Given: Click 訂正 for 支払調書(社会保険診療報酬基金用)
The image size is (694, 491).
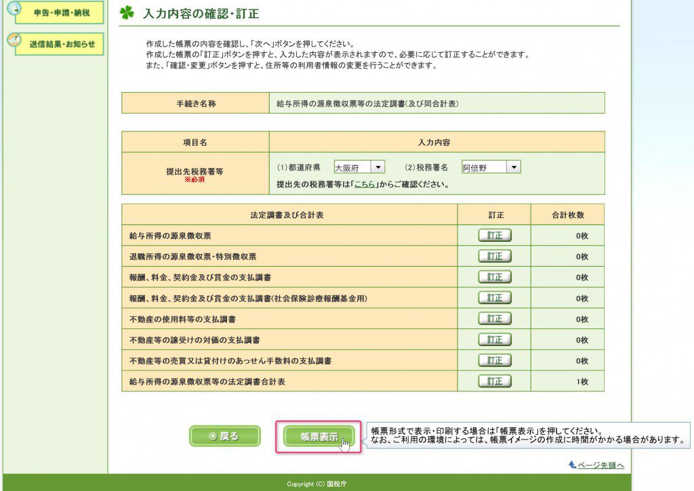Looking at the screenshot, I should pyautogui.click(x=495, y=298).
